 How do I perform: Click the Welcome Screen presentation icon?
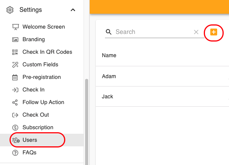point(15,27)
